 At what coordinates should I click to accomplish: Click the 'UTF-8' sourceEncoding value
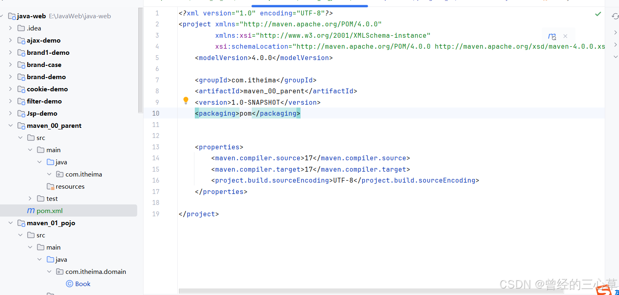(x=343, y=180)
